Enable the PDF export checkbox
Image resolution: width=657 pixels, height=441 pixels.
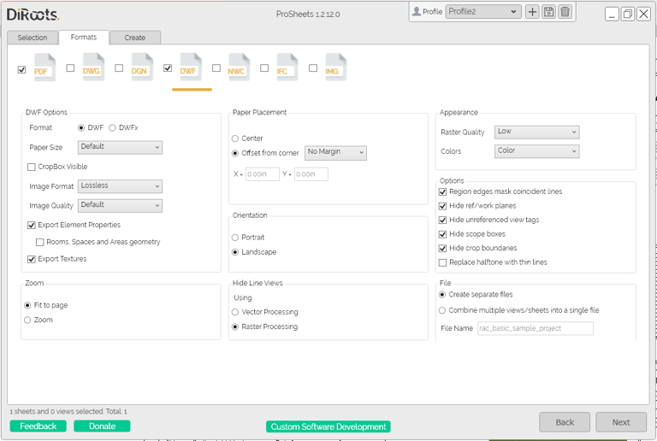[x=21, y=69]
